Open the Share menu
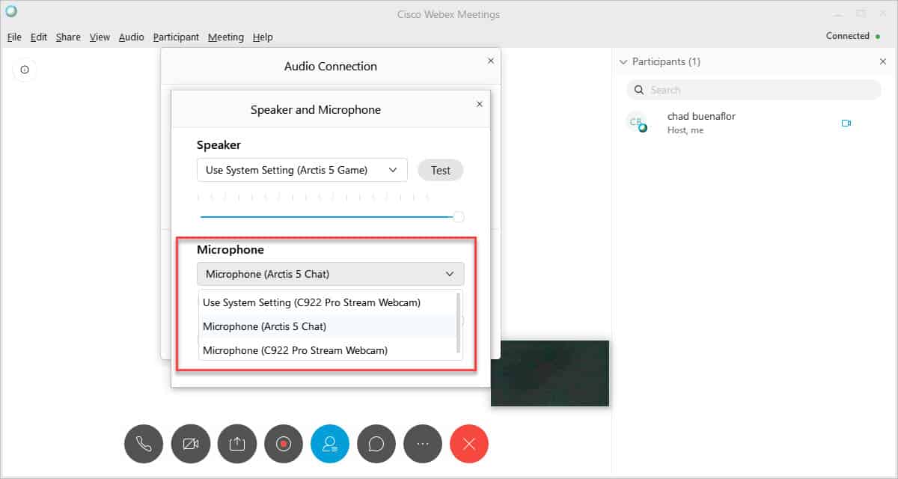The width and height of the screenshot is (898, 479). [x=68, y=37]
